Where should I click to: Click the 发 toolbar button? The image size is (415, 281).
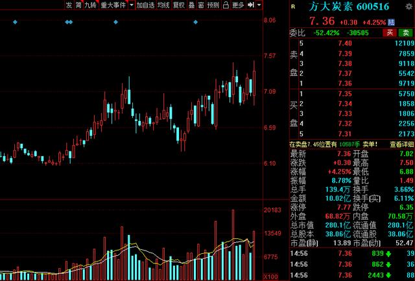[x=69, y=5]
